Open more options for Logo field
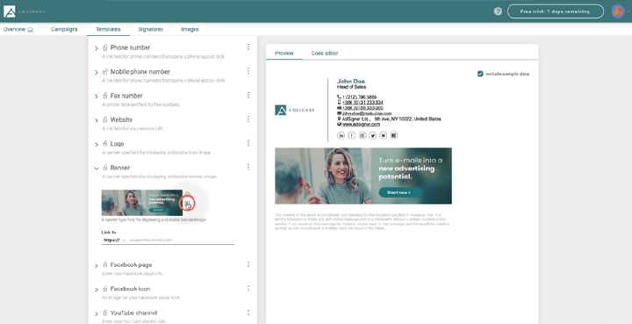This screenshot has width=632, height=324. 248,143
